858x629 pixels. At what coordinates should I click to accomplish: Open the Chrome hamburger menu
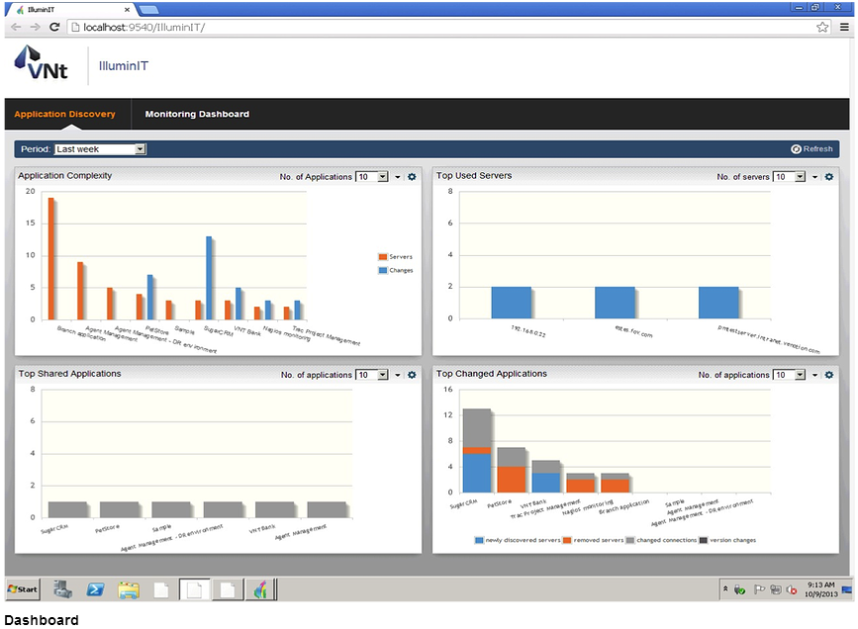click(x=844, y=27)
